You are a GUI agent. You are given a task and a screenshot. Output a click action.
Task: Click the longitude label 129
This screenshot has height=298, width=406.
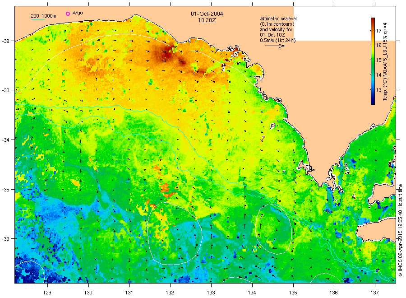47,293
